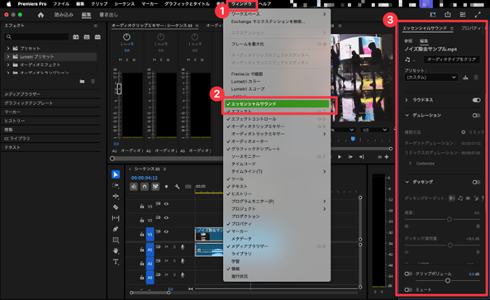Screen dimensions: 490x300
Task: Open Quick Export share icon
Action: pos(448,15)
